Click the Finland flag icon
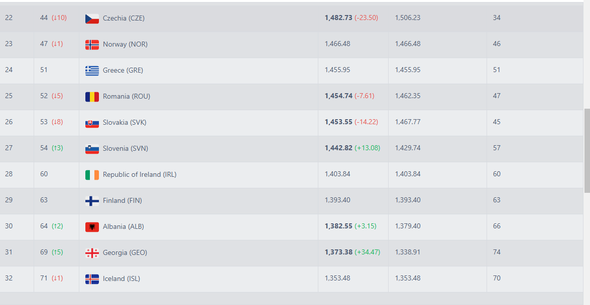Viewport: 590px width, 305px height. pyautogui.click(x=92, y=201)
